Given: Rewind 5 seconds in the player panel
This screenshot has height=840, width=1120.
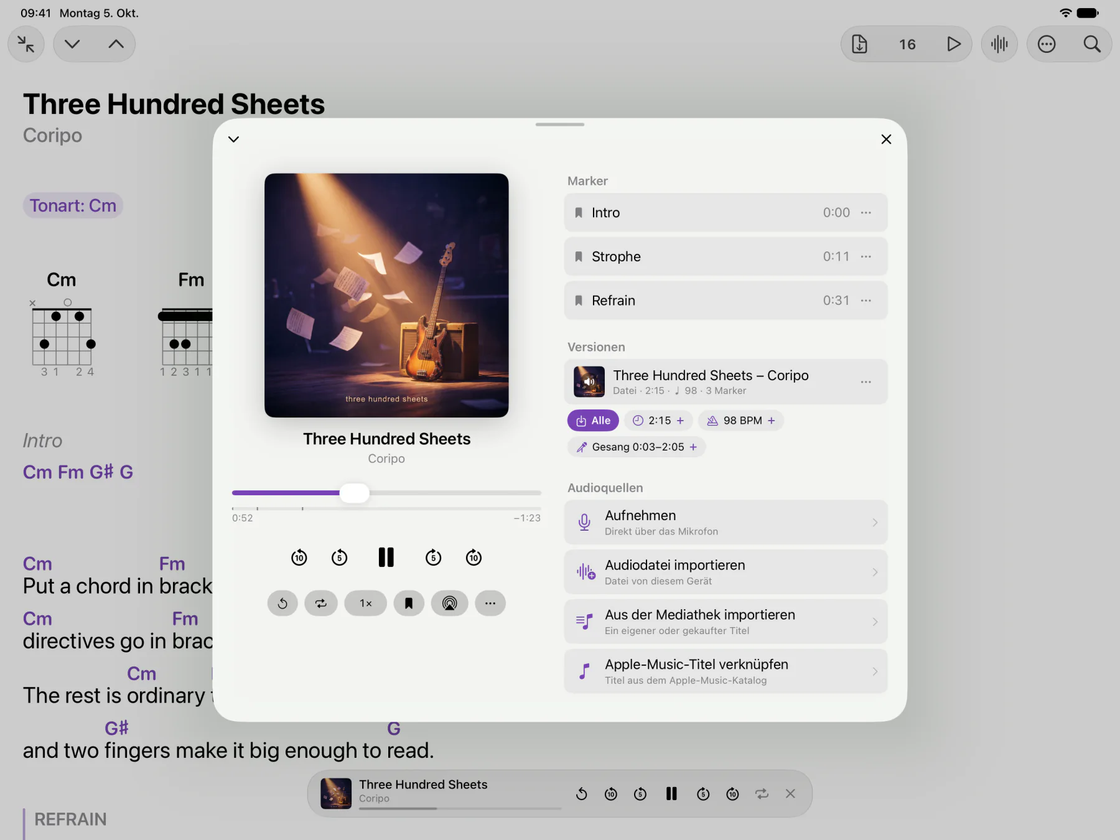Looking at the screenshot, I should tap(339, 558).
